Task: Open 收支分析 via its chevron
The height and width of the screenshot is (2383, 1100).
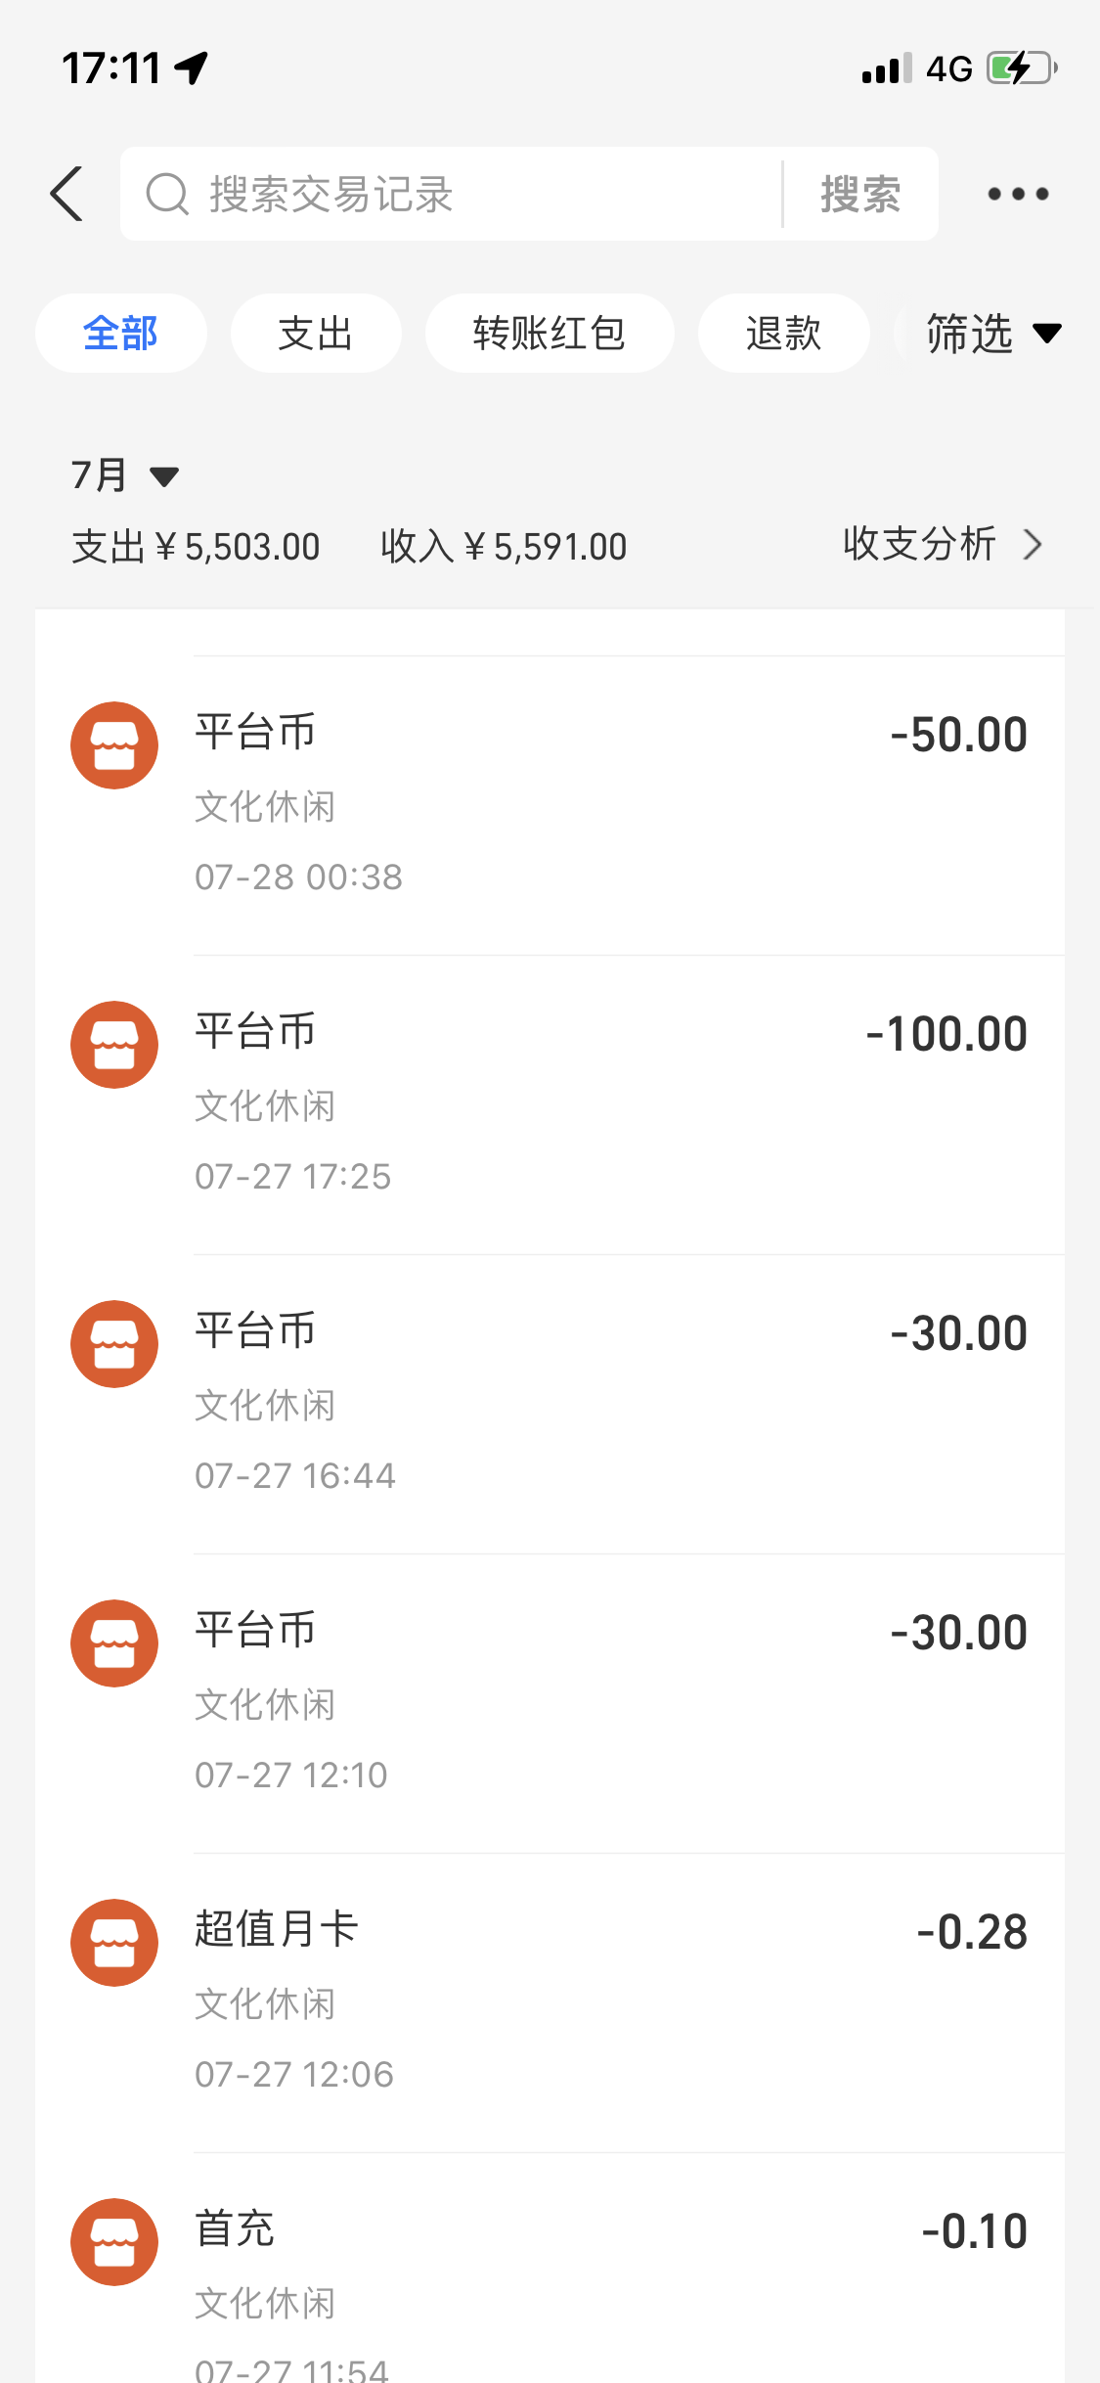Action: [x=1033, y=544]
